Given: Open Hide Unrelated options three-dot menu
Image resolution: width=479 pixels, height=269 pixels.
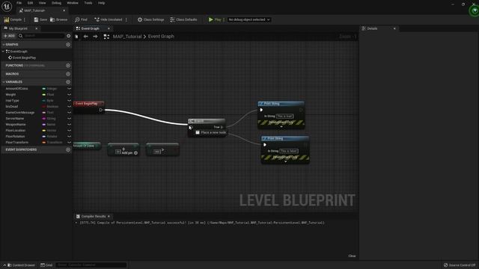Looking at the screenshot, I should click(x=126, y=19).
